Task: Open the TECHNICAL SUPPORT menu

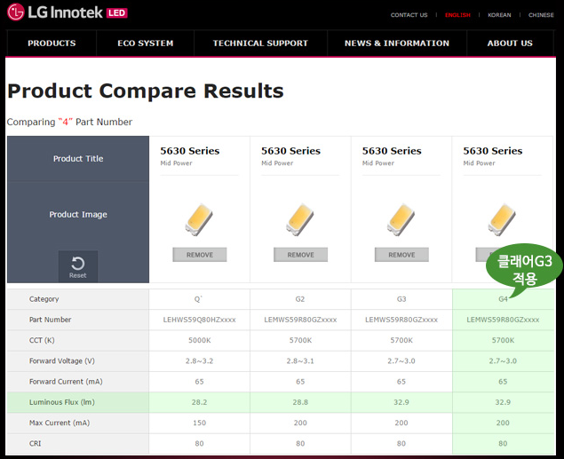Action: 260,44
